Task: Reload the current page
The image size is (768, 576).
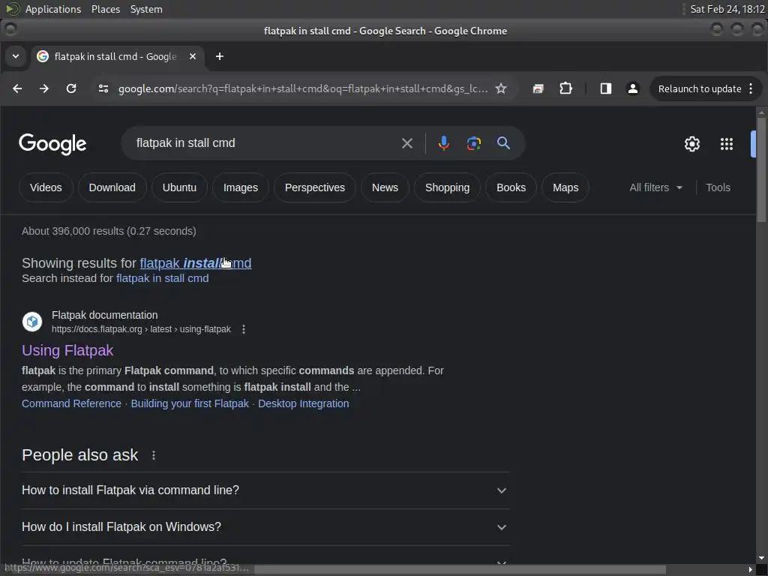Action: (71, 88)
